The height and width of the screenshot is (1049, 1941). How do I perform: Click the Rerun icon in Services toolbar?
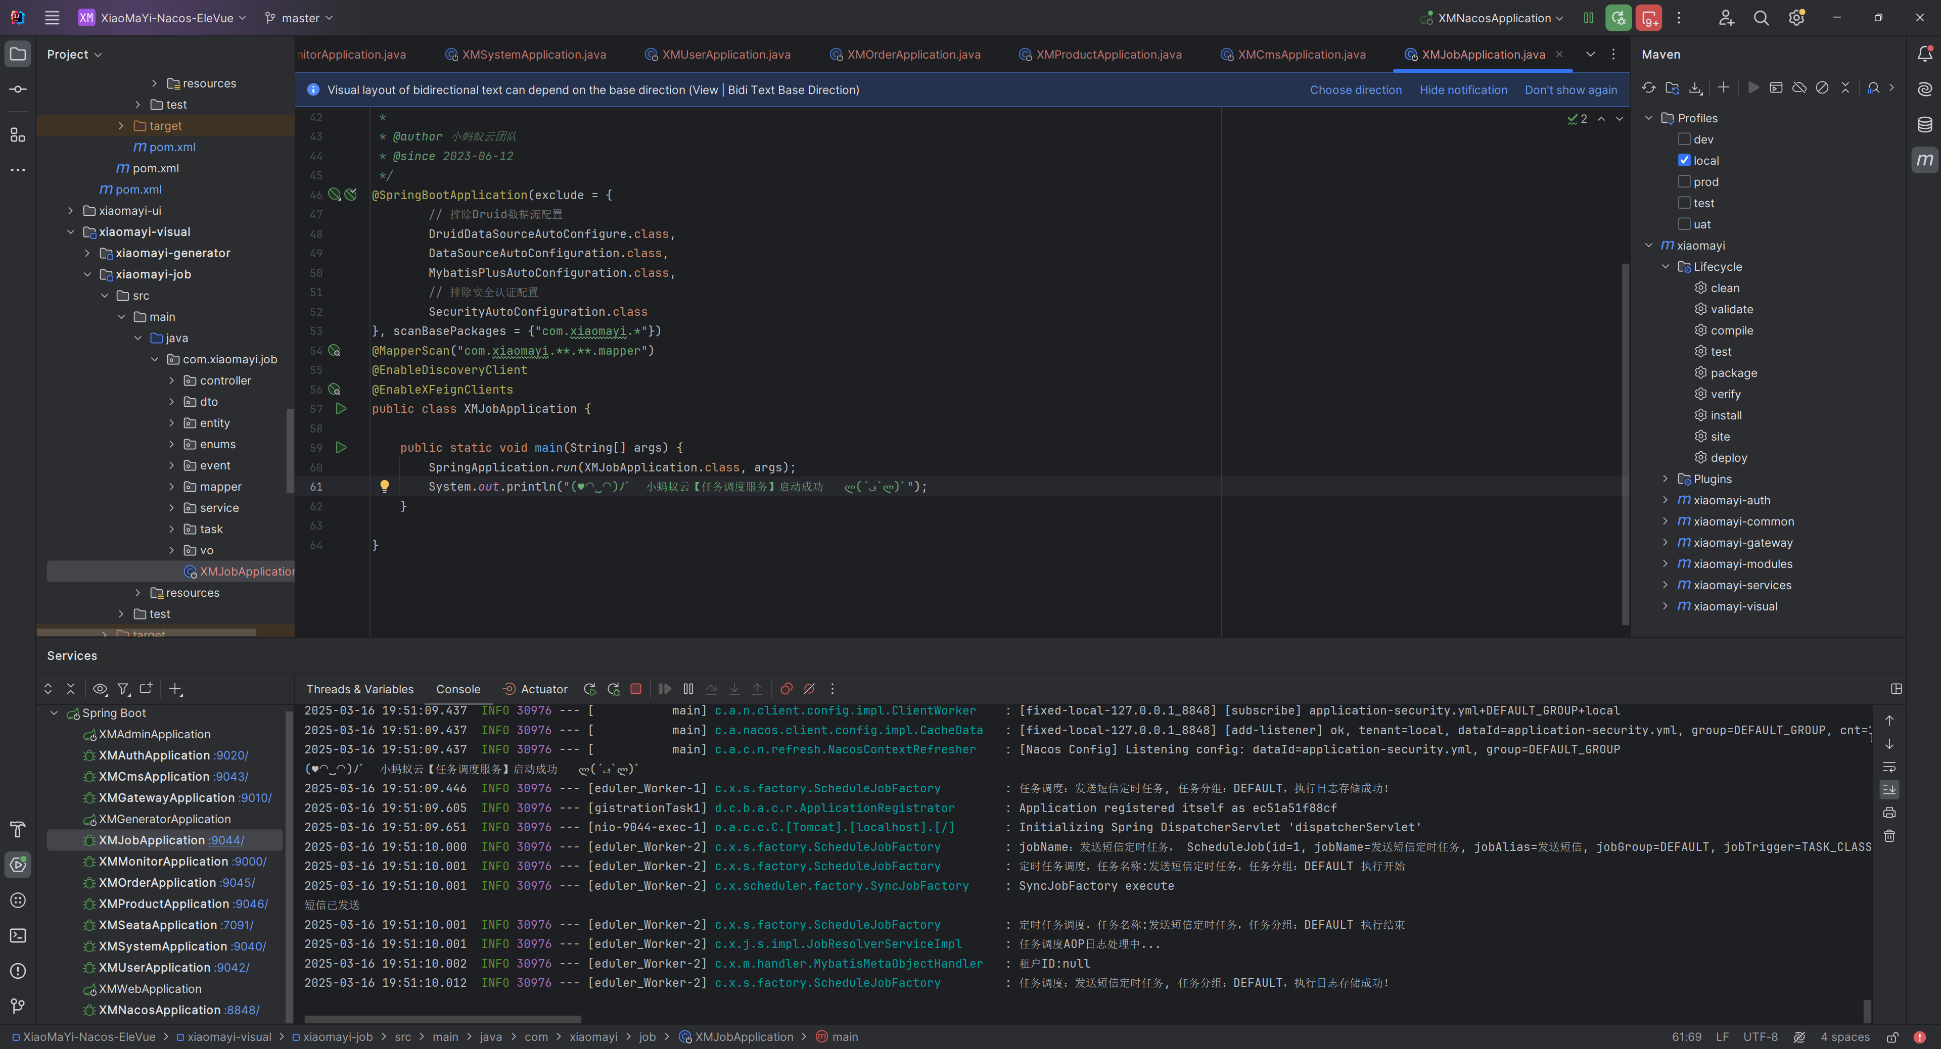pos(590,689)
